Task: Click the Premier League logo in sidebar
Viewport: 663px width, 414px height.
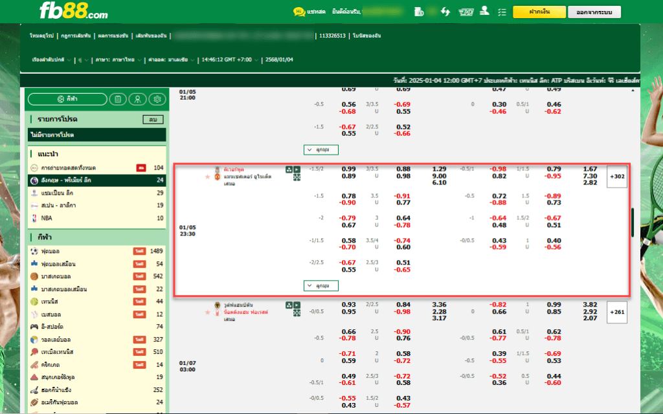Action: coord(35,180)
